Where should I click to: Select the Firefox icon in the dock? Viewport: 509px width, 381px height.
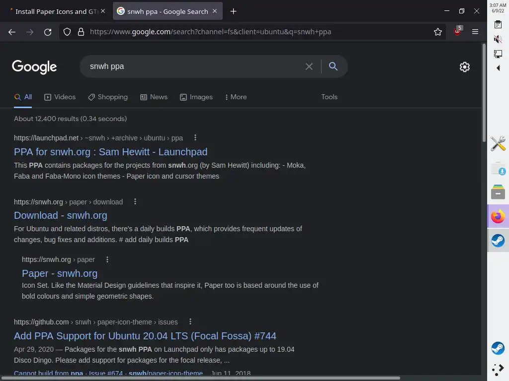pos(498,216)
